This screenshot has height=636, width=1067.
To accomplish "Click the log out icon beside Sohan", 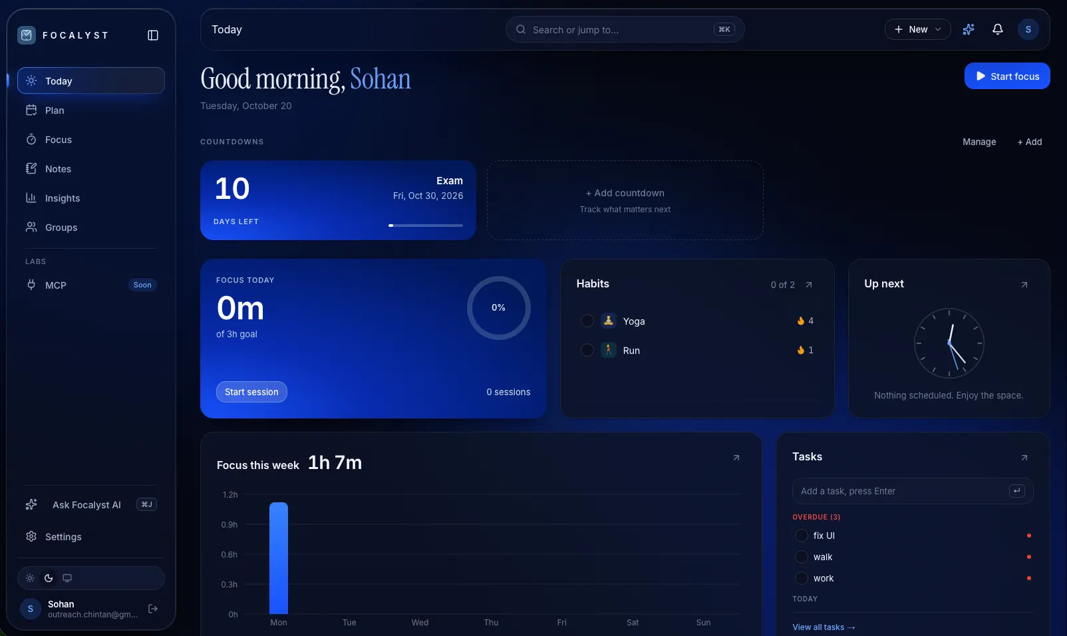I will (x=153, y=609).
